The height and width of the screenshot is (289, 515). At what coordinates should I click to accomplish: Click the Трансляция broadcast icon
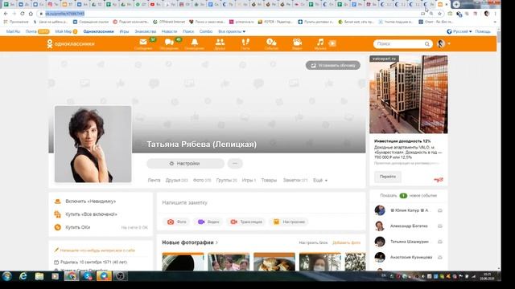point(233,222)
